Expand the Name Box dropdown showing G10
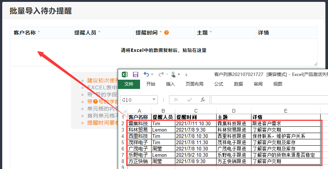The image size is (328, 169). [155, 100]
